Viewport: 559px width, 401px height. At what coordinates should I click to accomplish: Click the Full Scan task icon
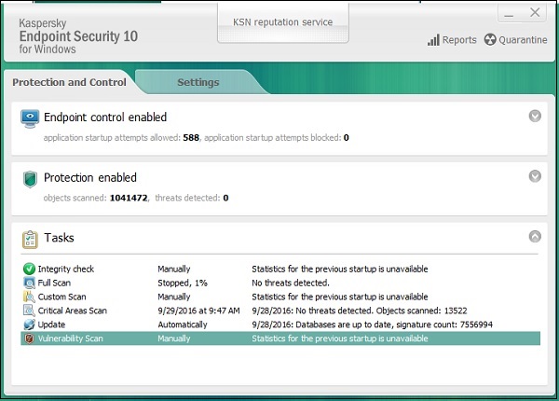pyautogui.click(x=29, y=283)
